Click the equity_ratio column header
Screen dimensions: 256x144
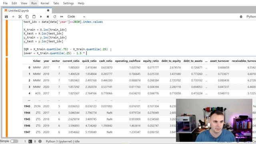(x=151, y=61)
